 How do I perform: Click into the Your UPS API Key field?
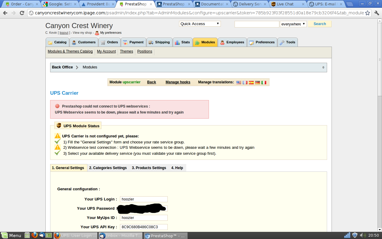coord(144,227)
